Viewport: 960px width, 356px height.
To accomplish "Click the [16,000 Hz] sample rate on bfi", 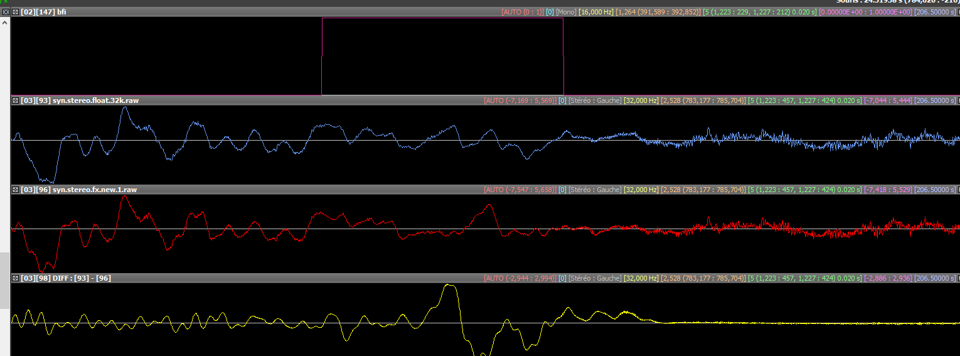I will coord(596,12).
